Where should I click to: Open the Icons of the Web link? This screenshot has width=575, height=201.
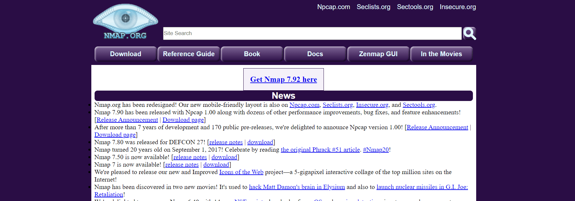(241, 172)
